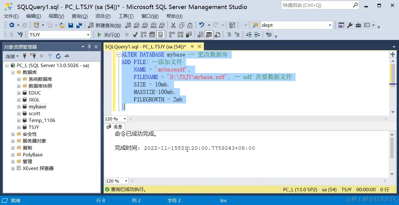The height and width of the screenshot is (205, 399).
Task: Save the current query with the disk icon
Action: pyautogui.click(x=71, y=25)
